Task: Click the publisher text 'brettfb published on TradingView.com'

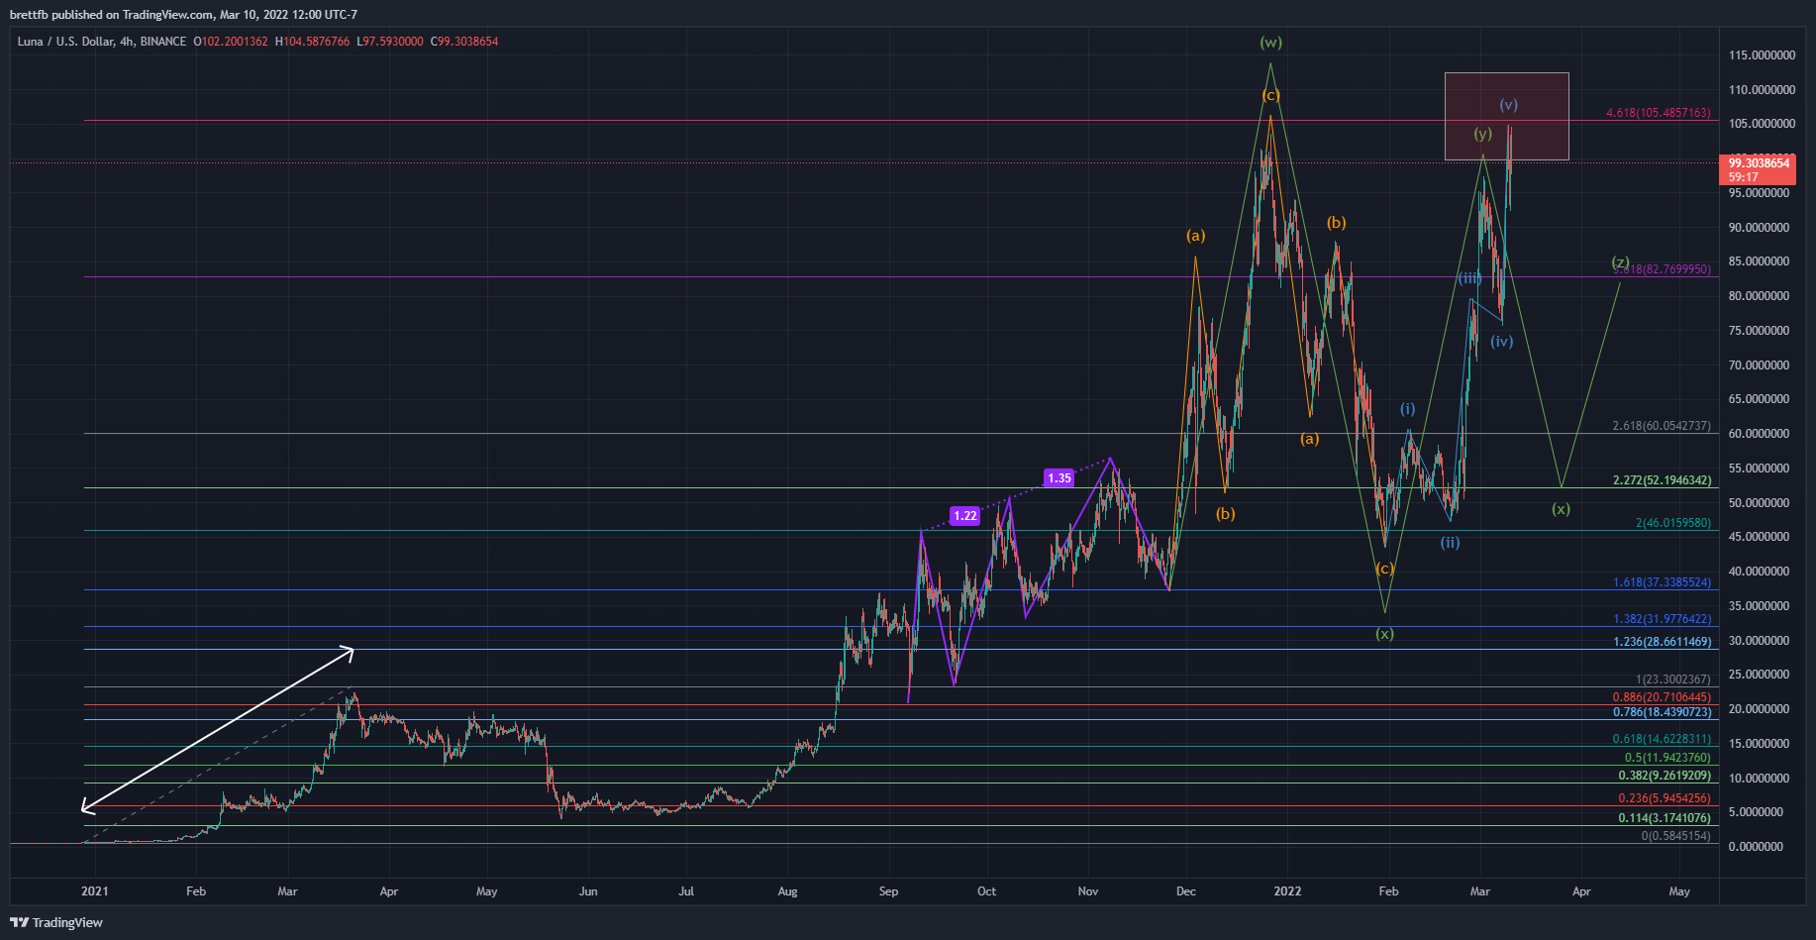Action: pos(112,15)
